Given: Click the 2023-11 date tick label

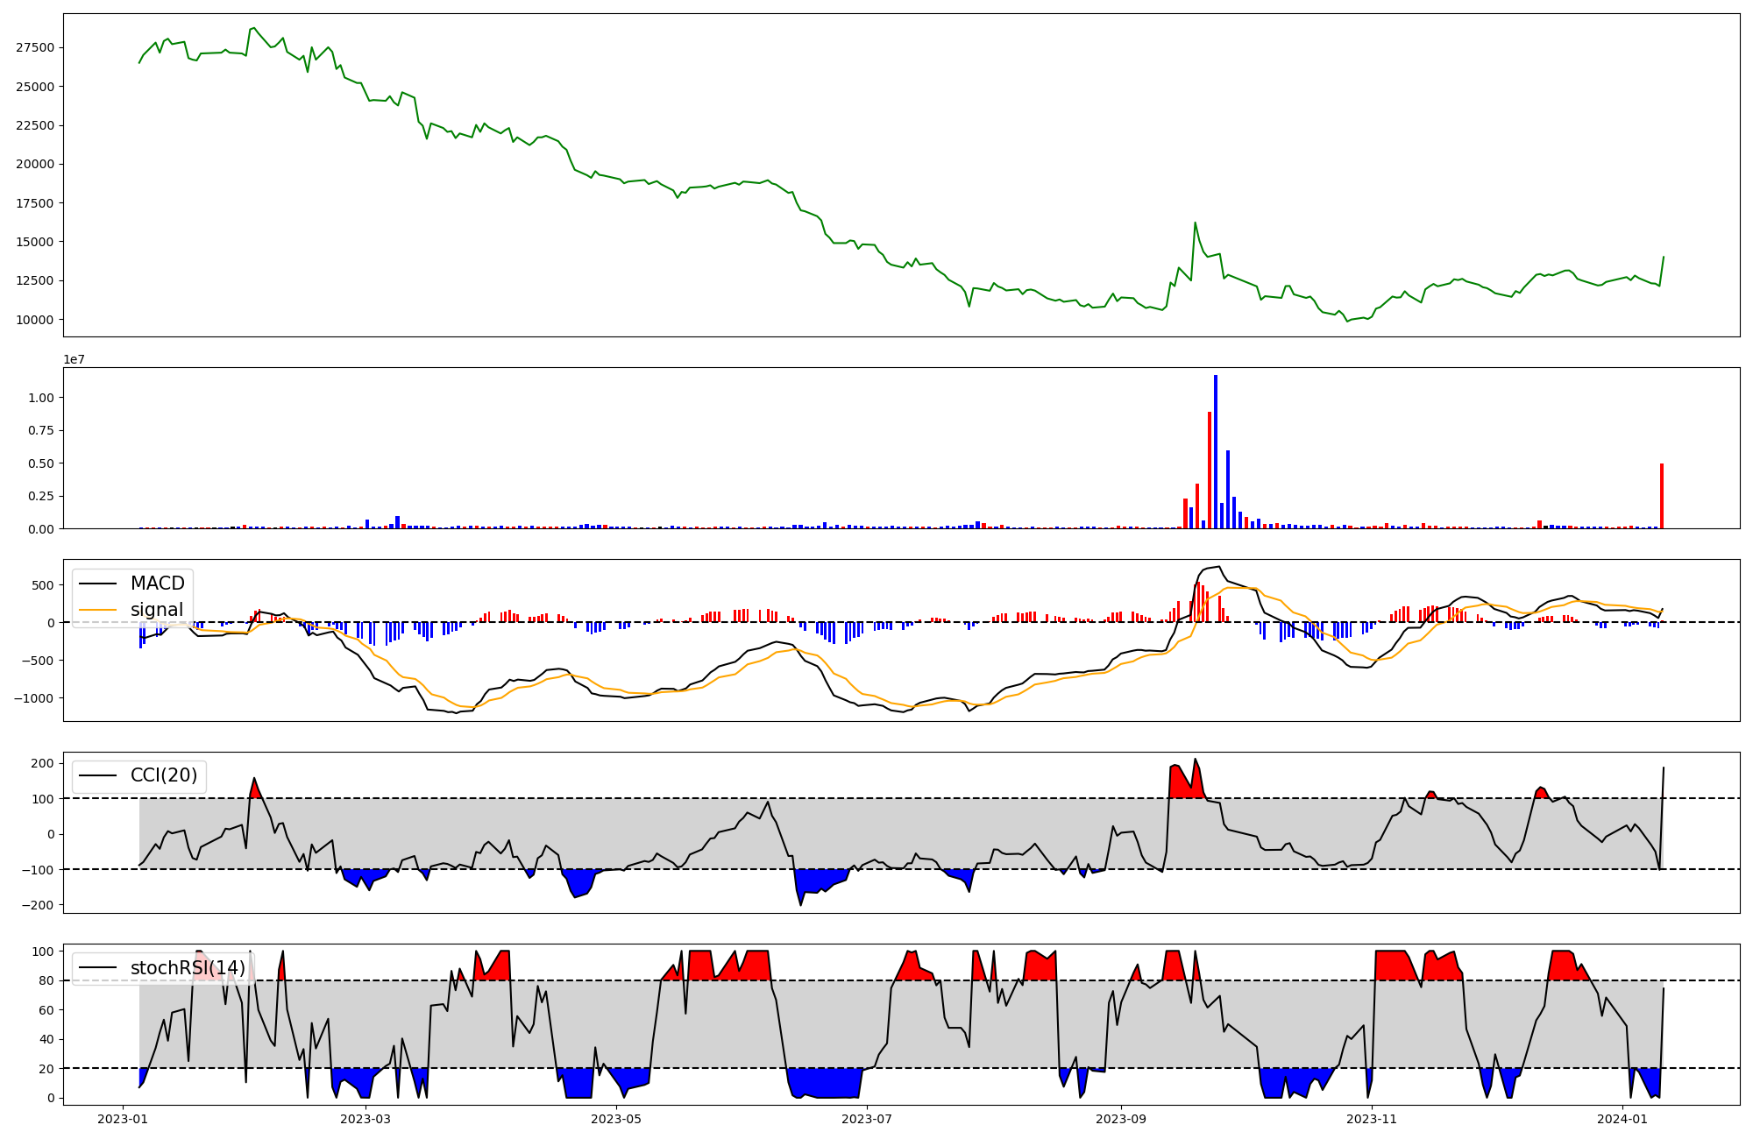Looking at the screenshot, I should click(x=1372, y=1119).
